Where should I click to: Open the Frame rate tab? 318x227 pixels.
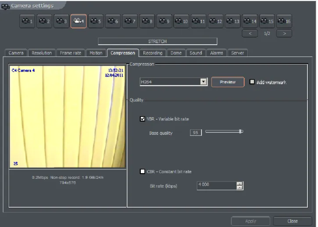[70, 53]
